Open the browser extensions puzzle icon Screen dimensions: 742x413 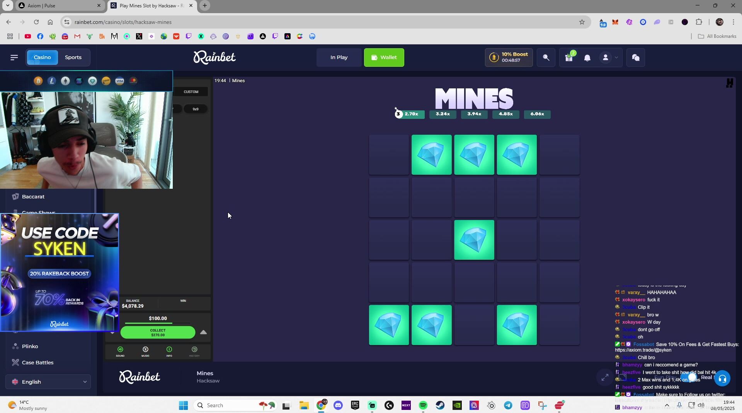pyautogui.click(x=699, y=22)
